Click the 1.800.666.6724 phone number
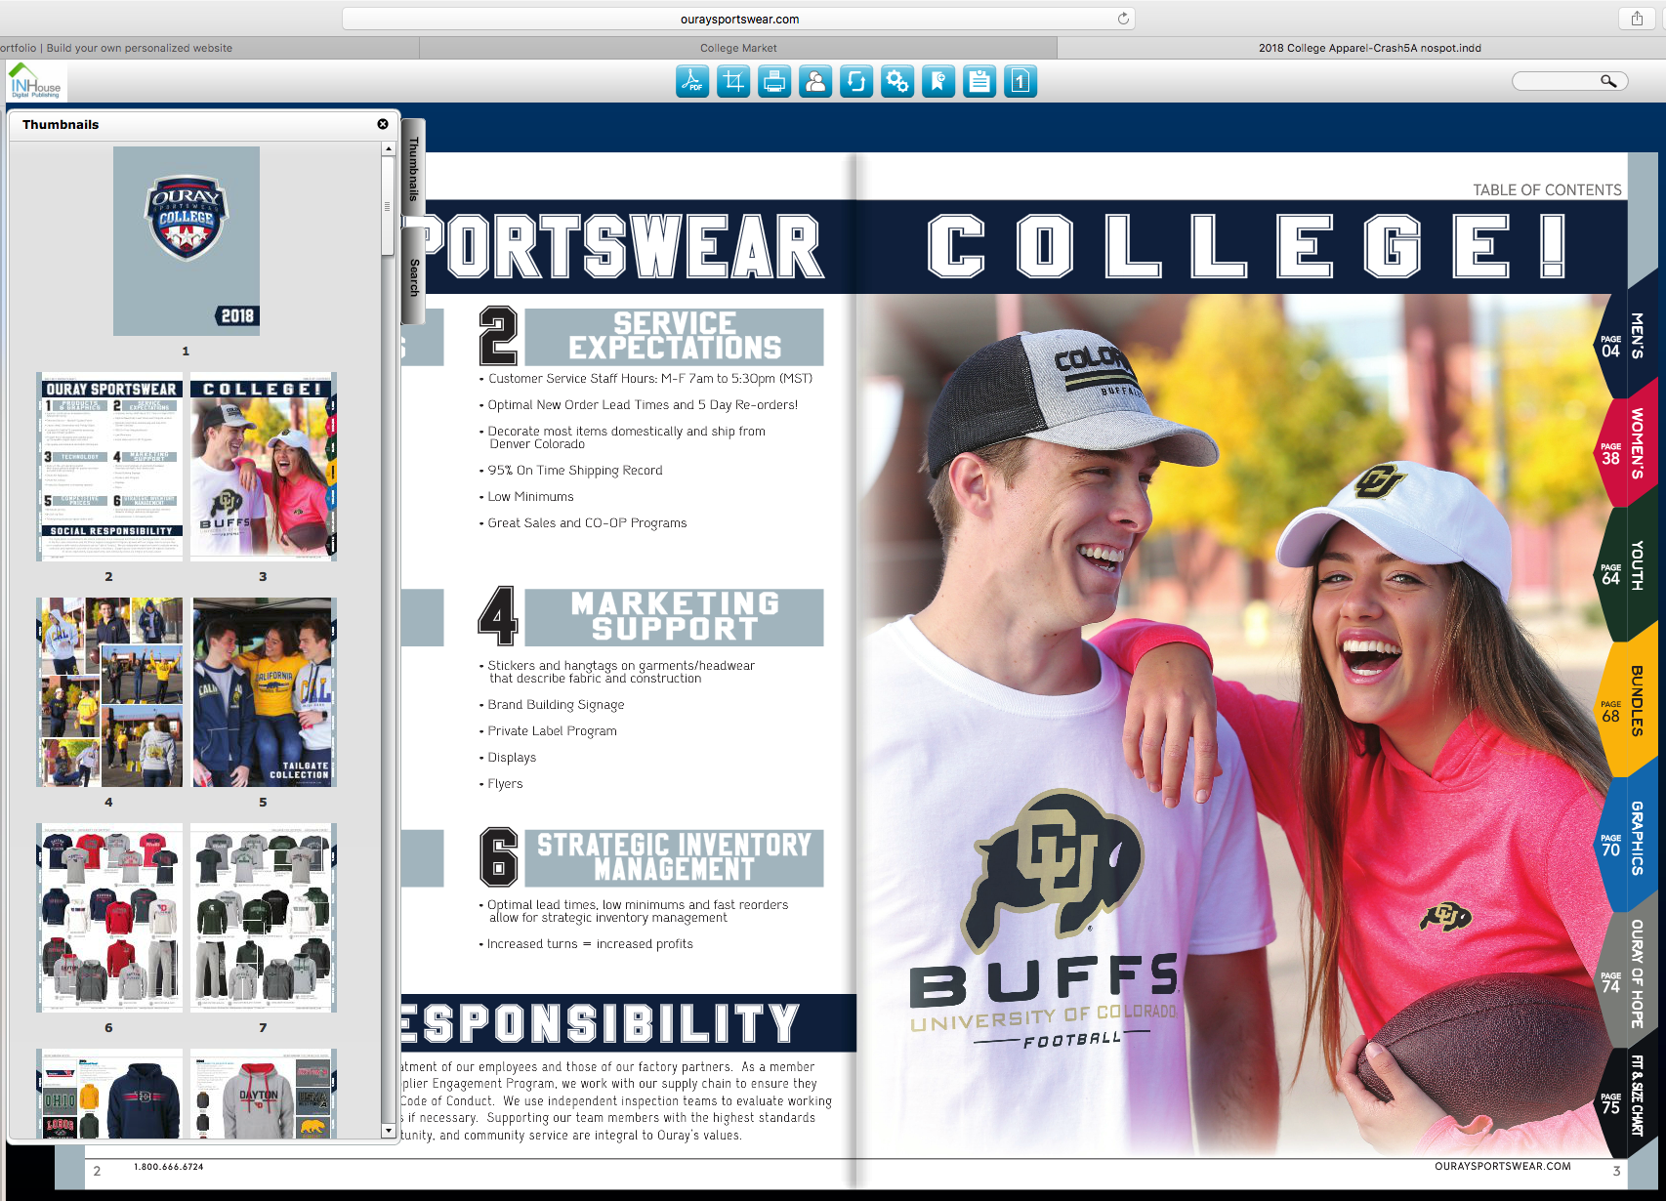This screenshot has width=1666, height=1201. (169, 1167)
